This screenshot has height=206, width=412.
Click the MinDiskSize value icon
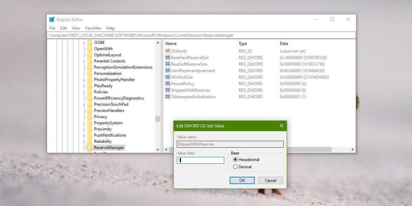pos(167,77)
